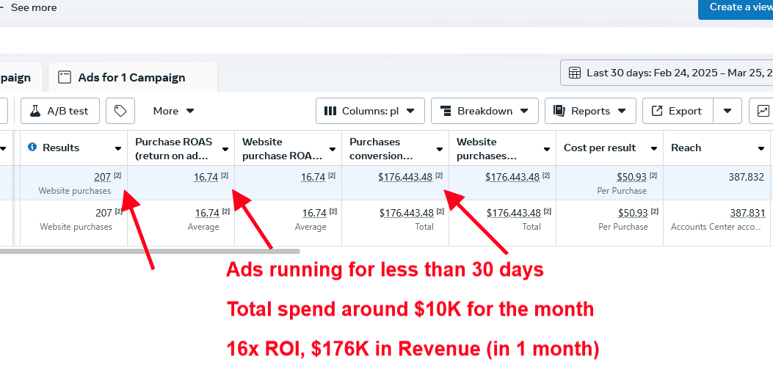Click the Results column header label
The height and width of the screenshot is (378, 773).
61,148
